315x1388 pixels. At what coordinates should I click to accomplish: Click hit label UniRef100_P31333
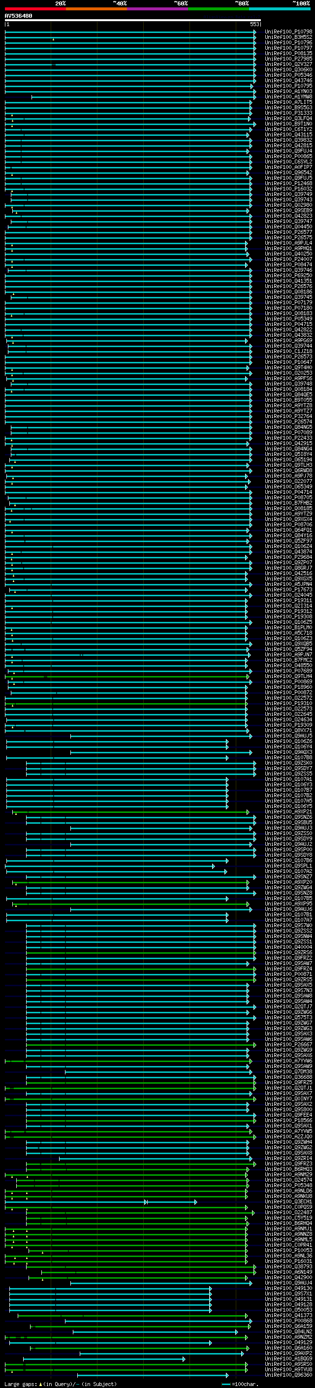pos(288,113)
